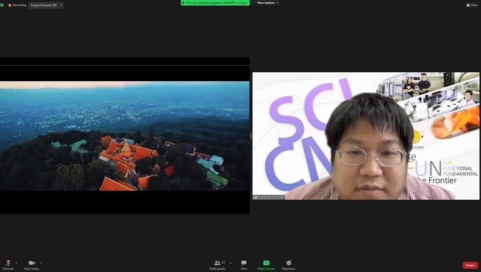This screenshot has height=272, width=481.
Task: Stop the camera video
Action: tap(32, 264)
